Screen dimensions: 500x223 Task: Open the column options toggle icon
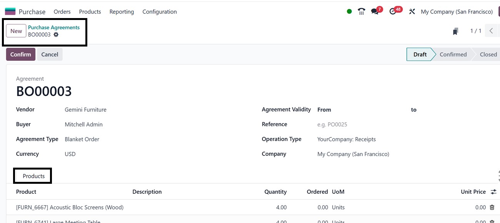pyautogui.click(x=493, y=191)
